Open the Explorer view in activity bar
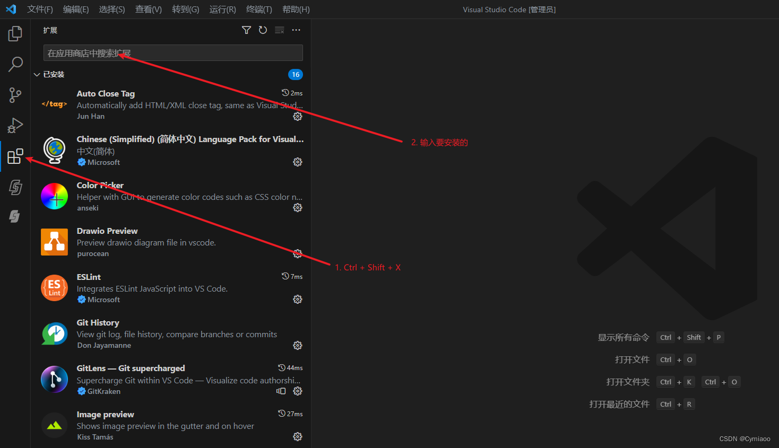Screen dimensions: 779x448 point(15,34)
